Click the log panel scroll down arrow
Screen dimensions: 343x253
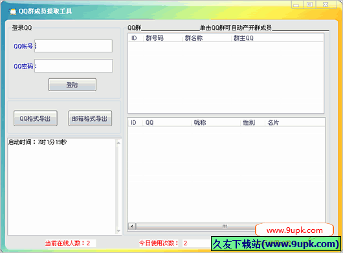coord(118,231)
